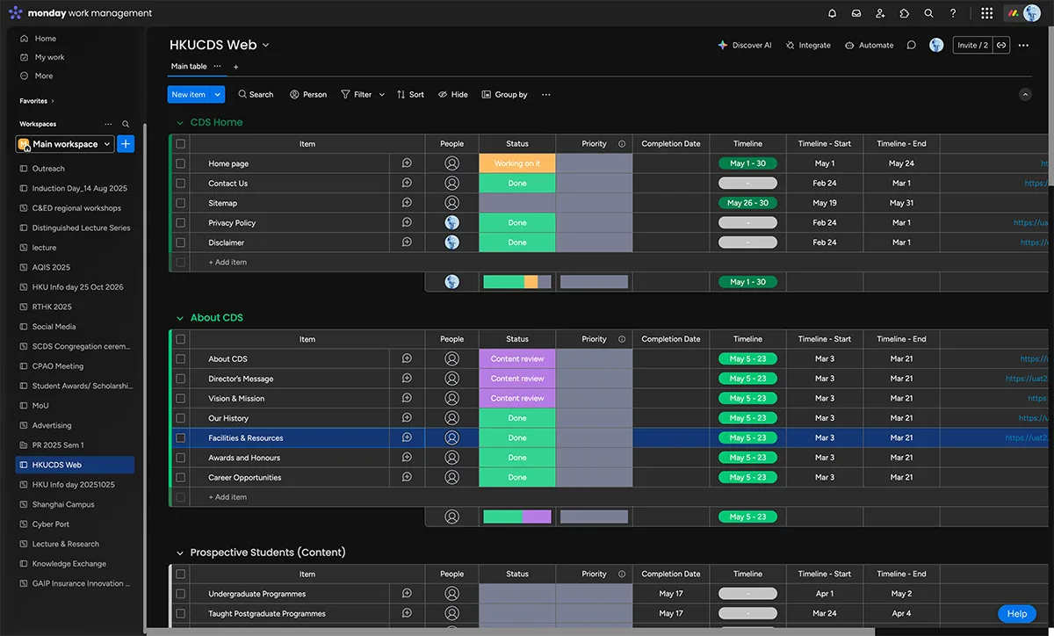Open the nine-dot products switcher
Screen dimensions: 1054x636
coord(987,13)
